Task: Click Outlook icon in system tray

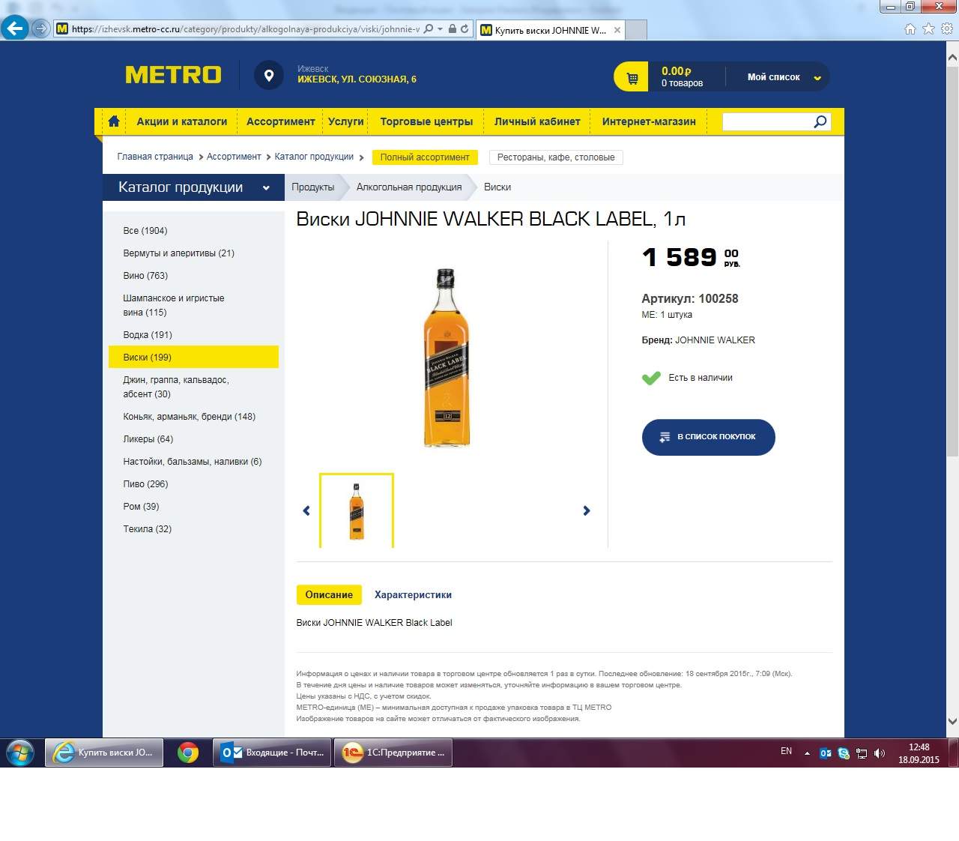Action: point(826,753)
